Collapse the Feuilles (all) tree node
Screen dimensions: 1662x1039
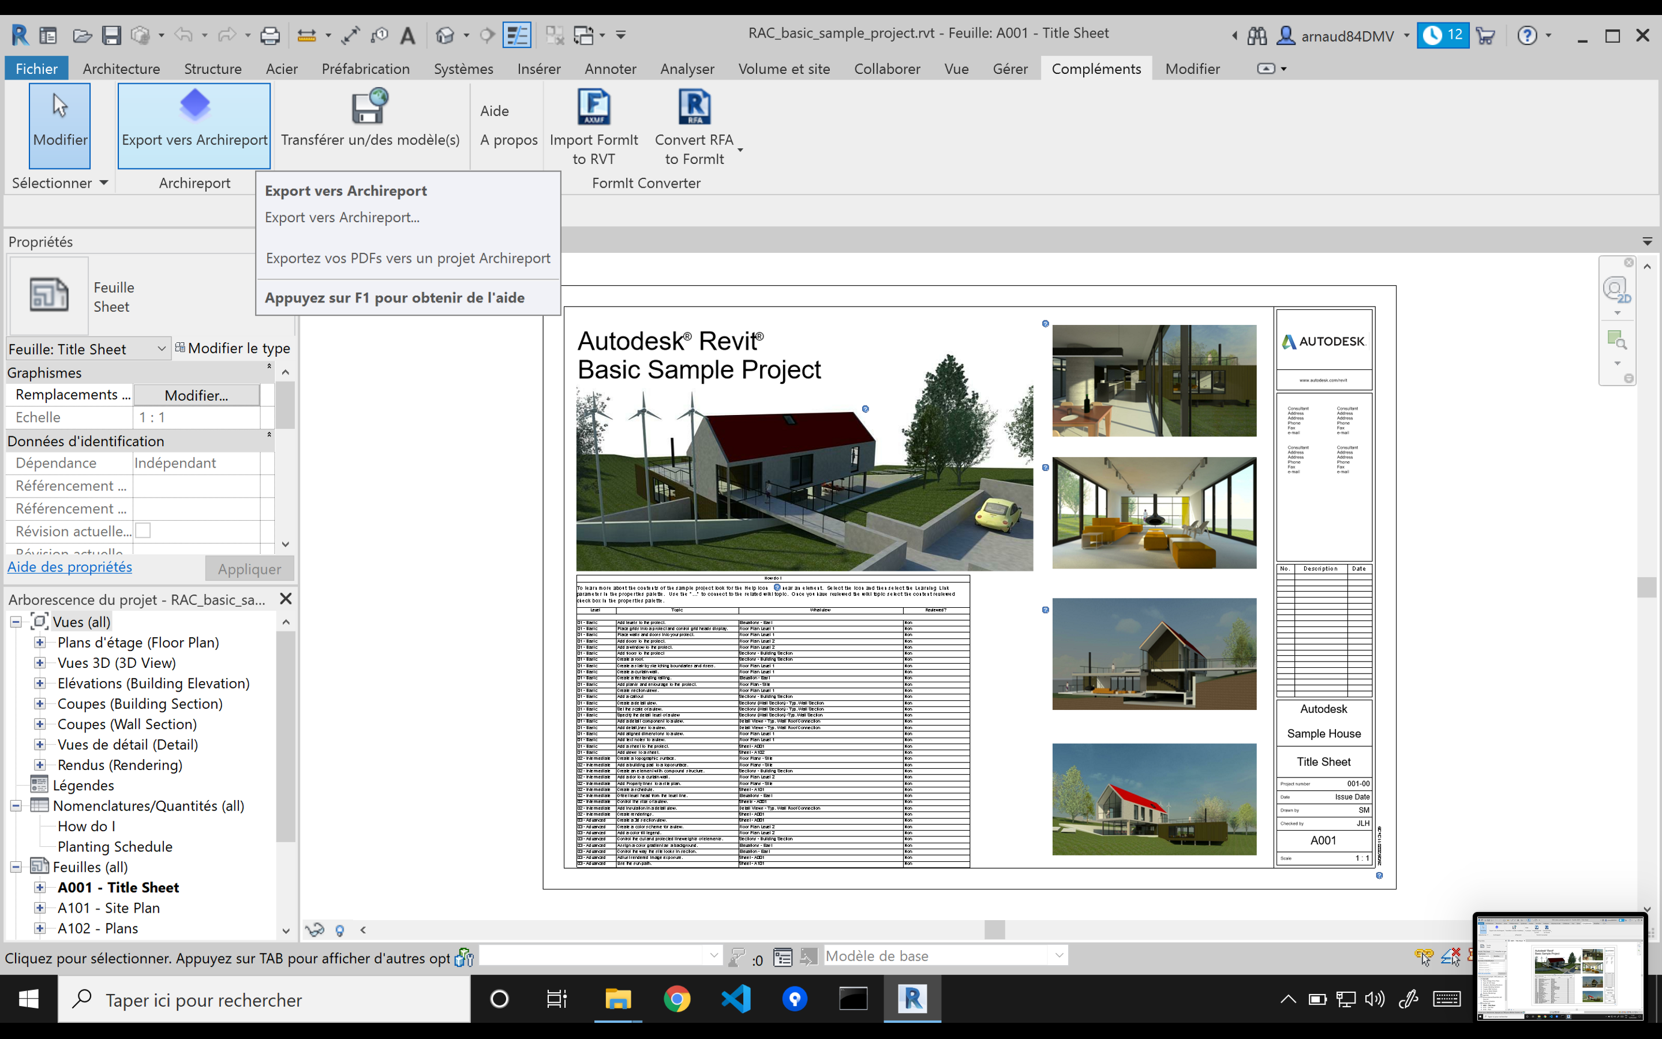[x=16, y=867]
